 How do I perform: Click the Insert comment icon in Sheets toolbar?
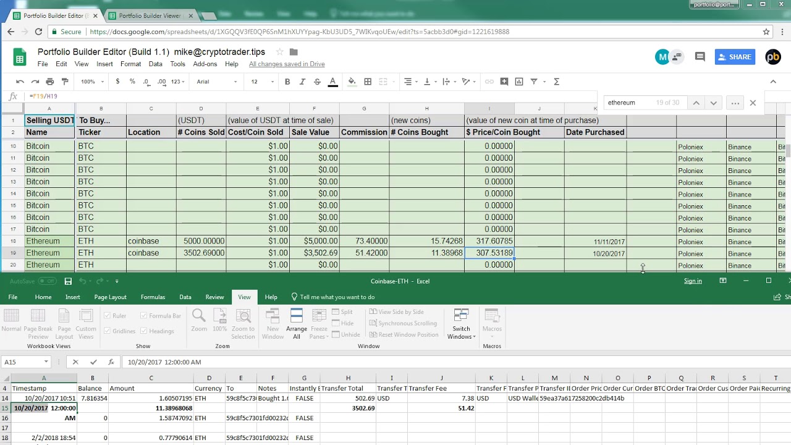pyautogui.click(x=504, y=82)
